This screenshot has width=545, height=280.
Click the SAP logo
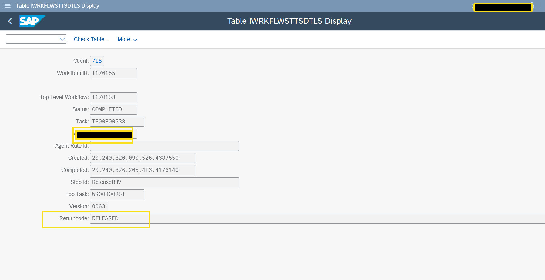click(32, 21)
